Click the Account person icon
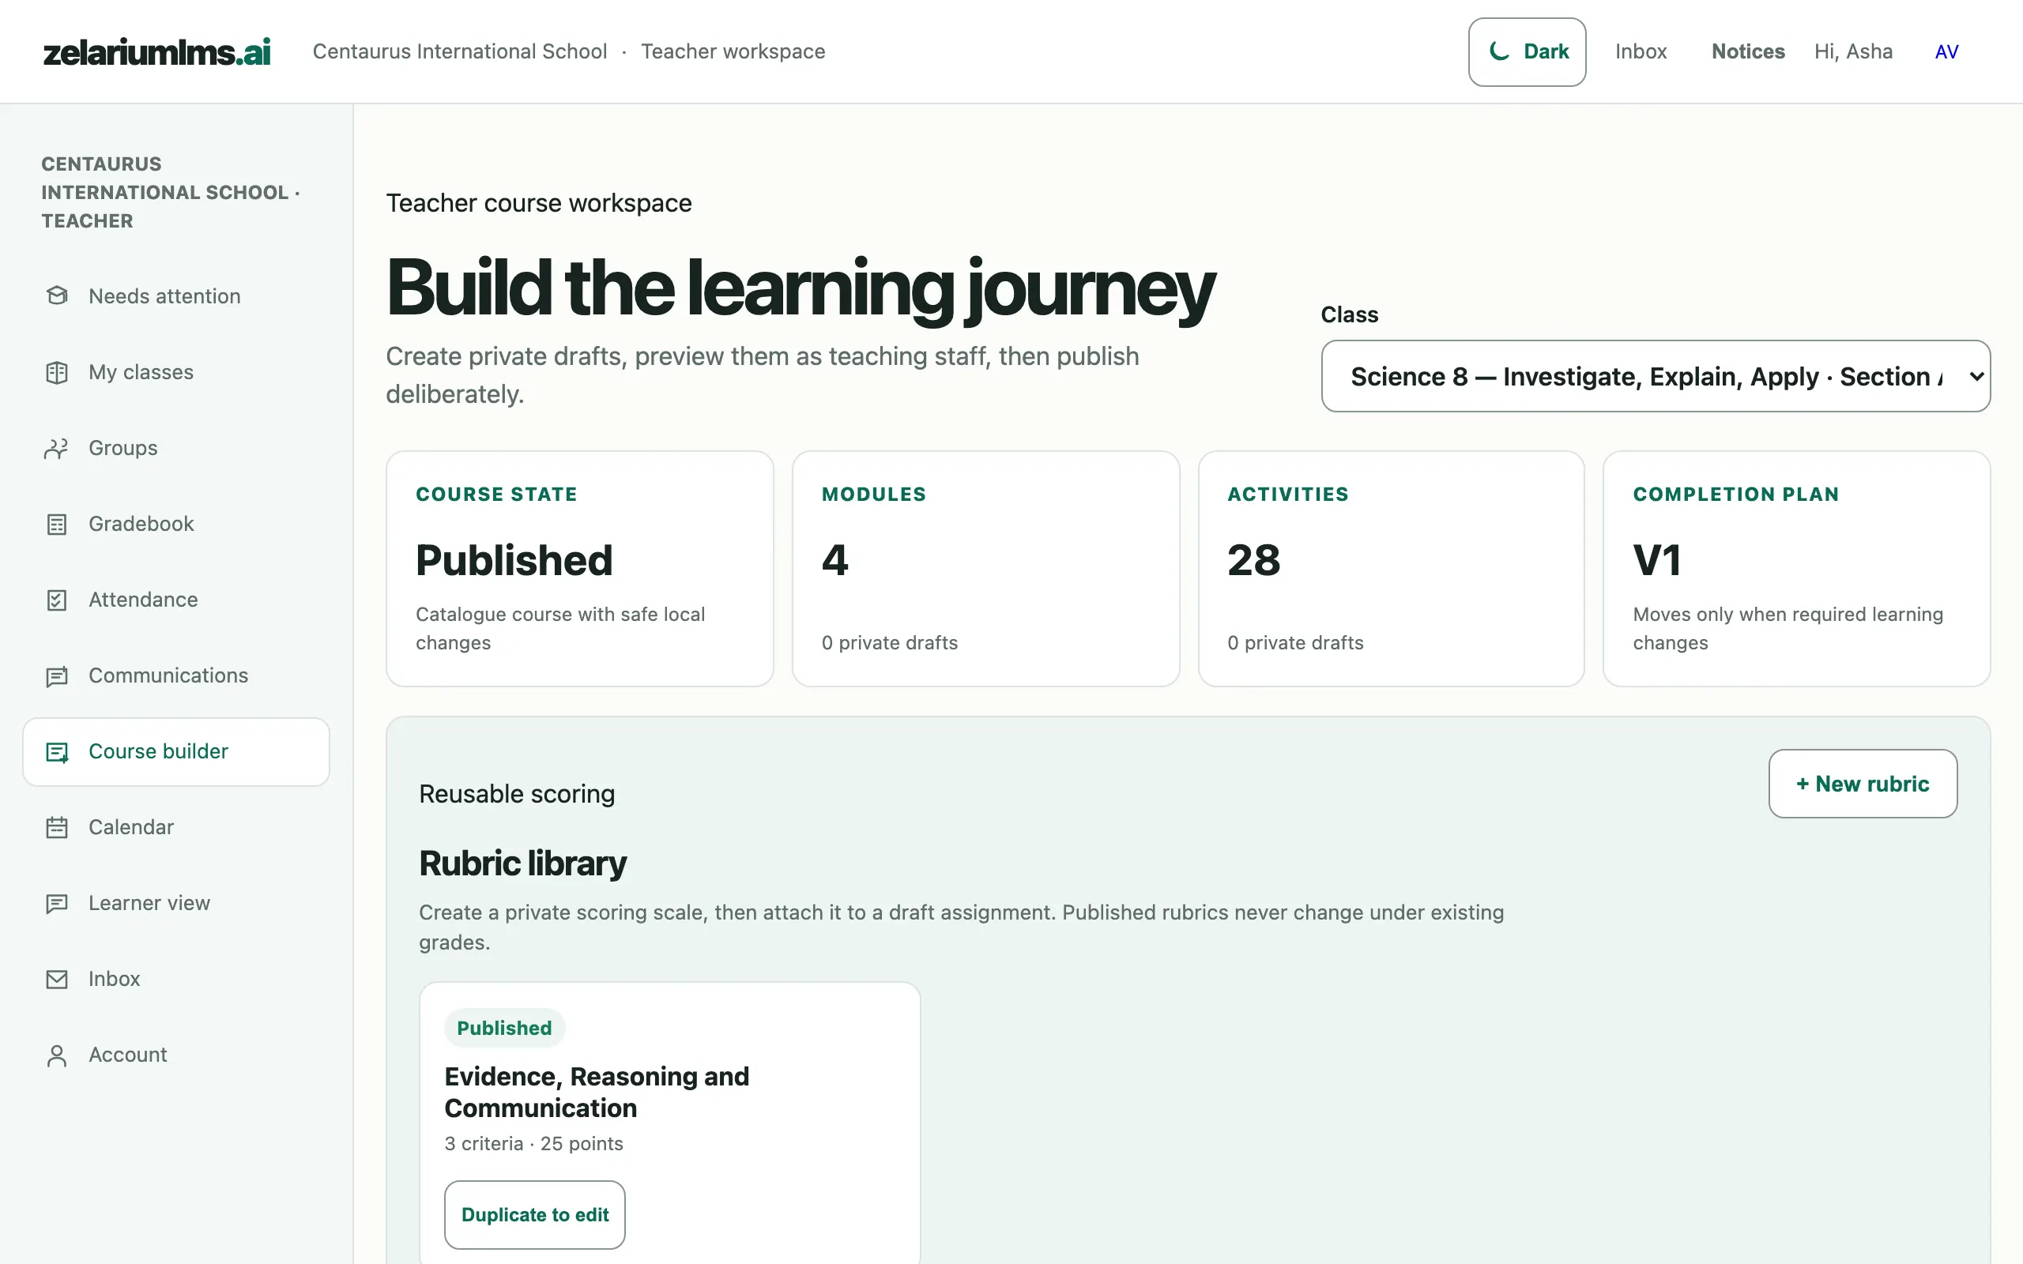 57,1055
